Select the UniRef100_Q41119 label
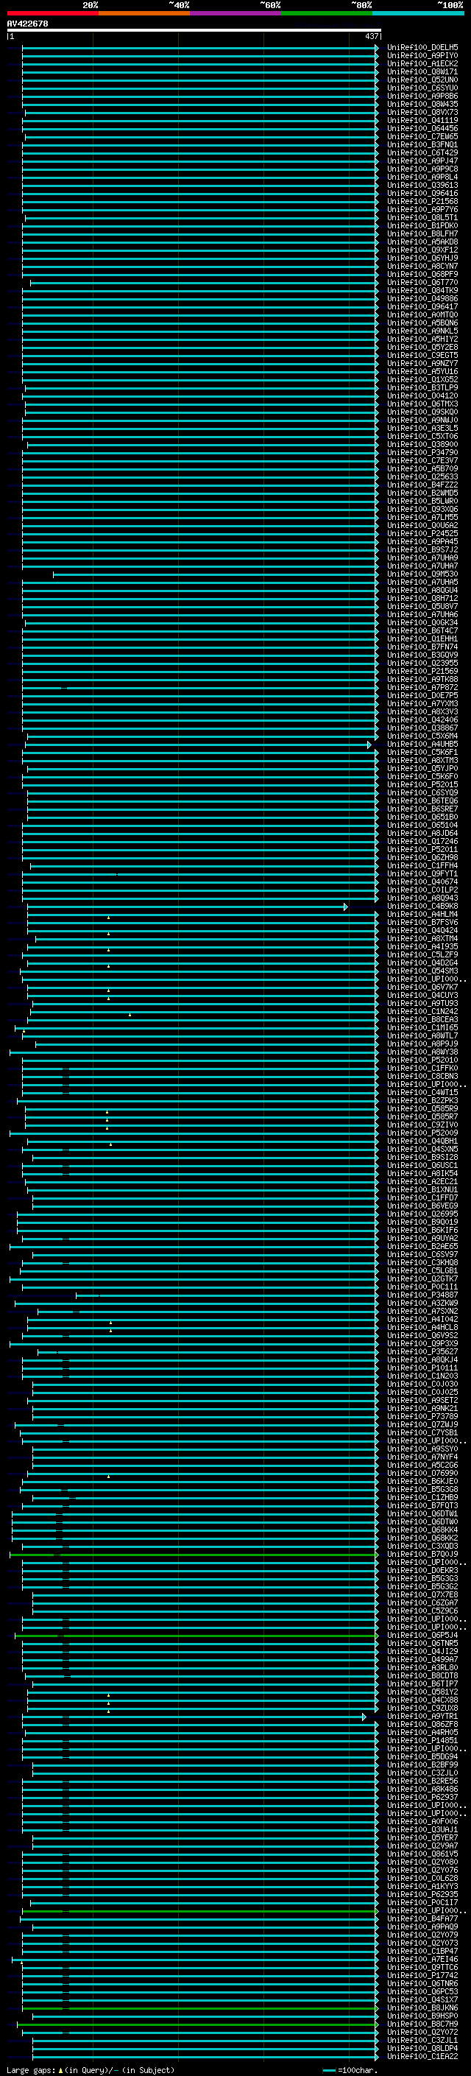This screenshot has width=471, height=2076. 422,121
